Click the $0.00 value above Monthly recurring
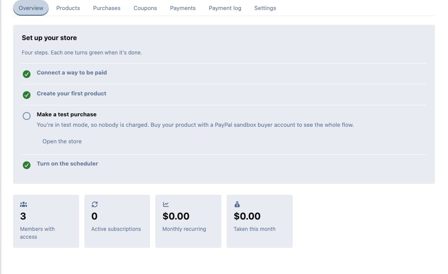 (x=176, y=216)
